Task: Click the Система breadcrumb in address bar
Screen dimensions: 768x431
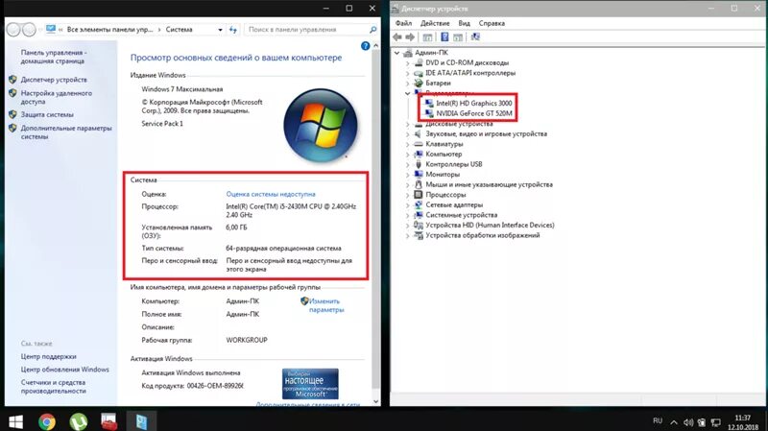Action: 179,30
